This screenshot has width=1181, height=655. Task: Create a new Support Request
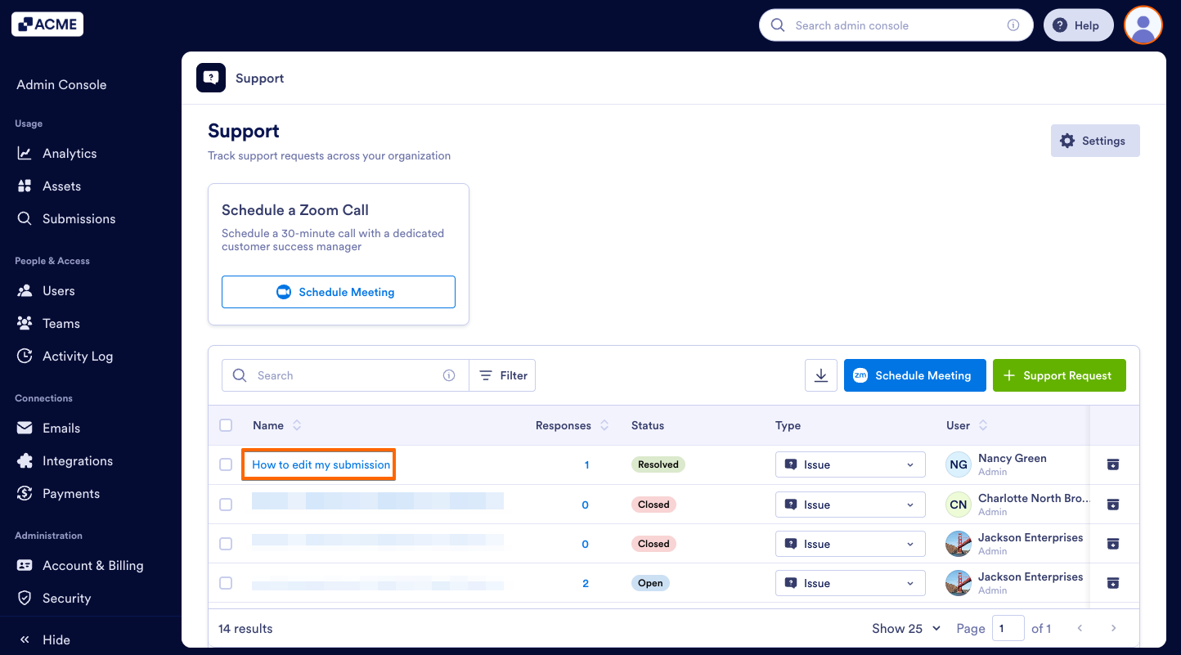[x=1059, y=375]
